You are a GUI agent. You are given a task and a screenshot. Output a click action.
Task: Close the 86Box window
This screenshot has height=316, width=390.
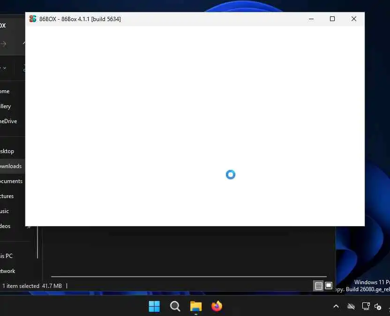click(x=354, y=19)
